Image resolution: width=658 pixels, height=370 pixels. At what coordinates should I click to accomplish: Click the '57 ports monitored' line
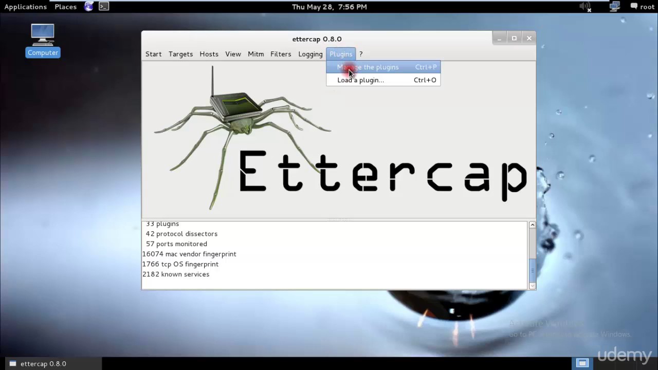(x=176, y=244)
